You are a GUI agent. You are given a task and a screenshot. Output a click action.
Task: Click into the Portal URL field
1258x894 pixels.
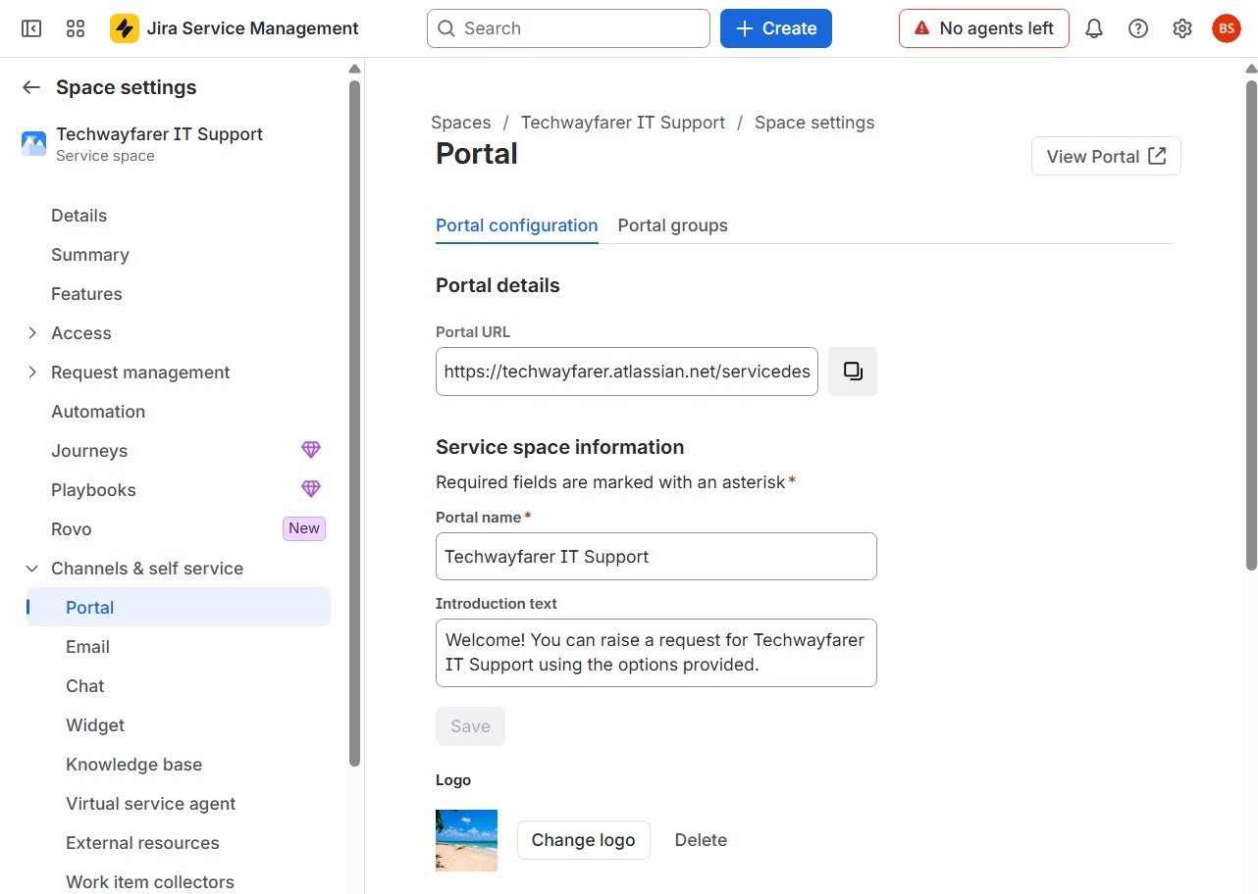(x=627, y=372)
